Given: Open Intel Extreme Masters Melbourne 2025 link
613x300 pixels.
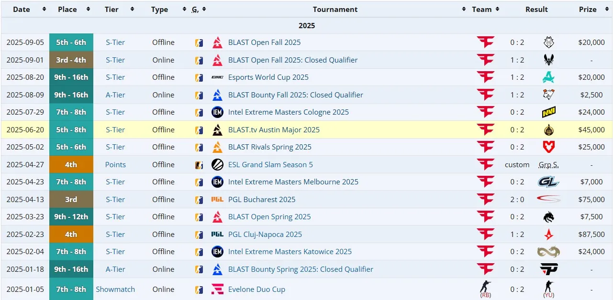Looking at the screenshot, I should click(293, 182).
